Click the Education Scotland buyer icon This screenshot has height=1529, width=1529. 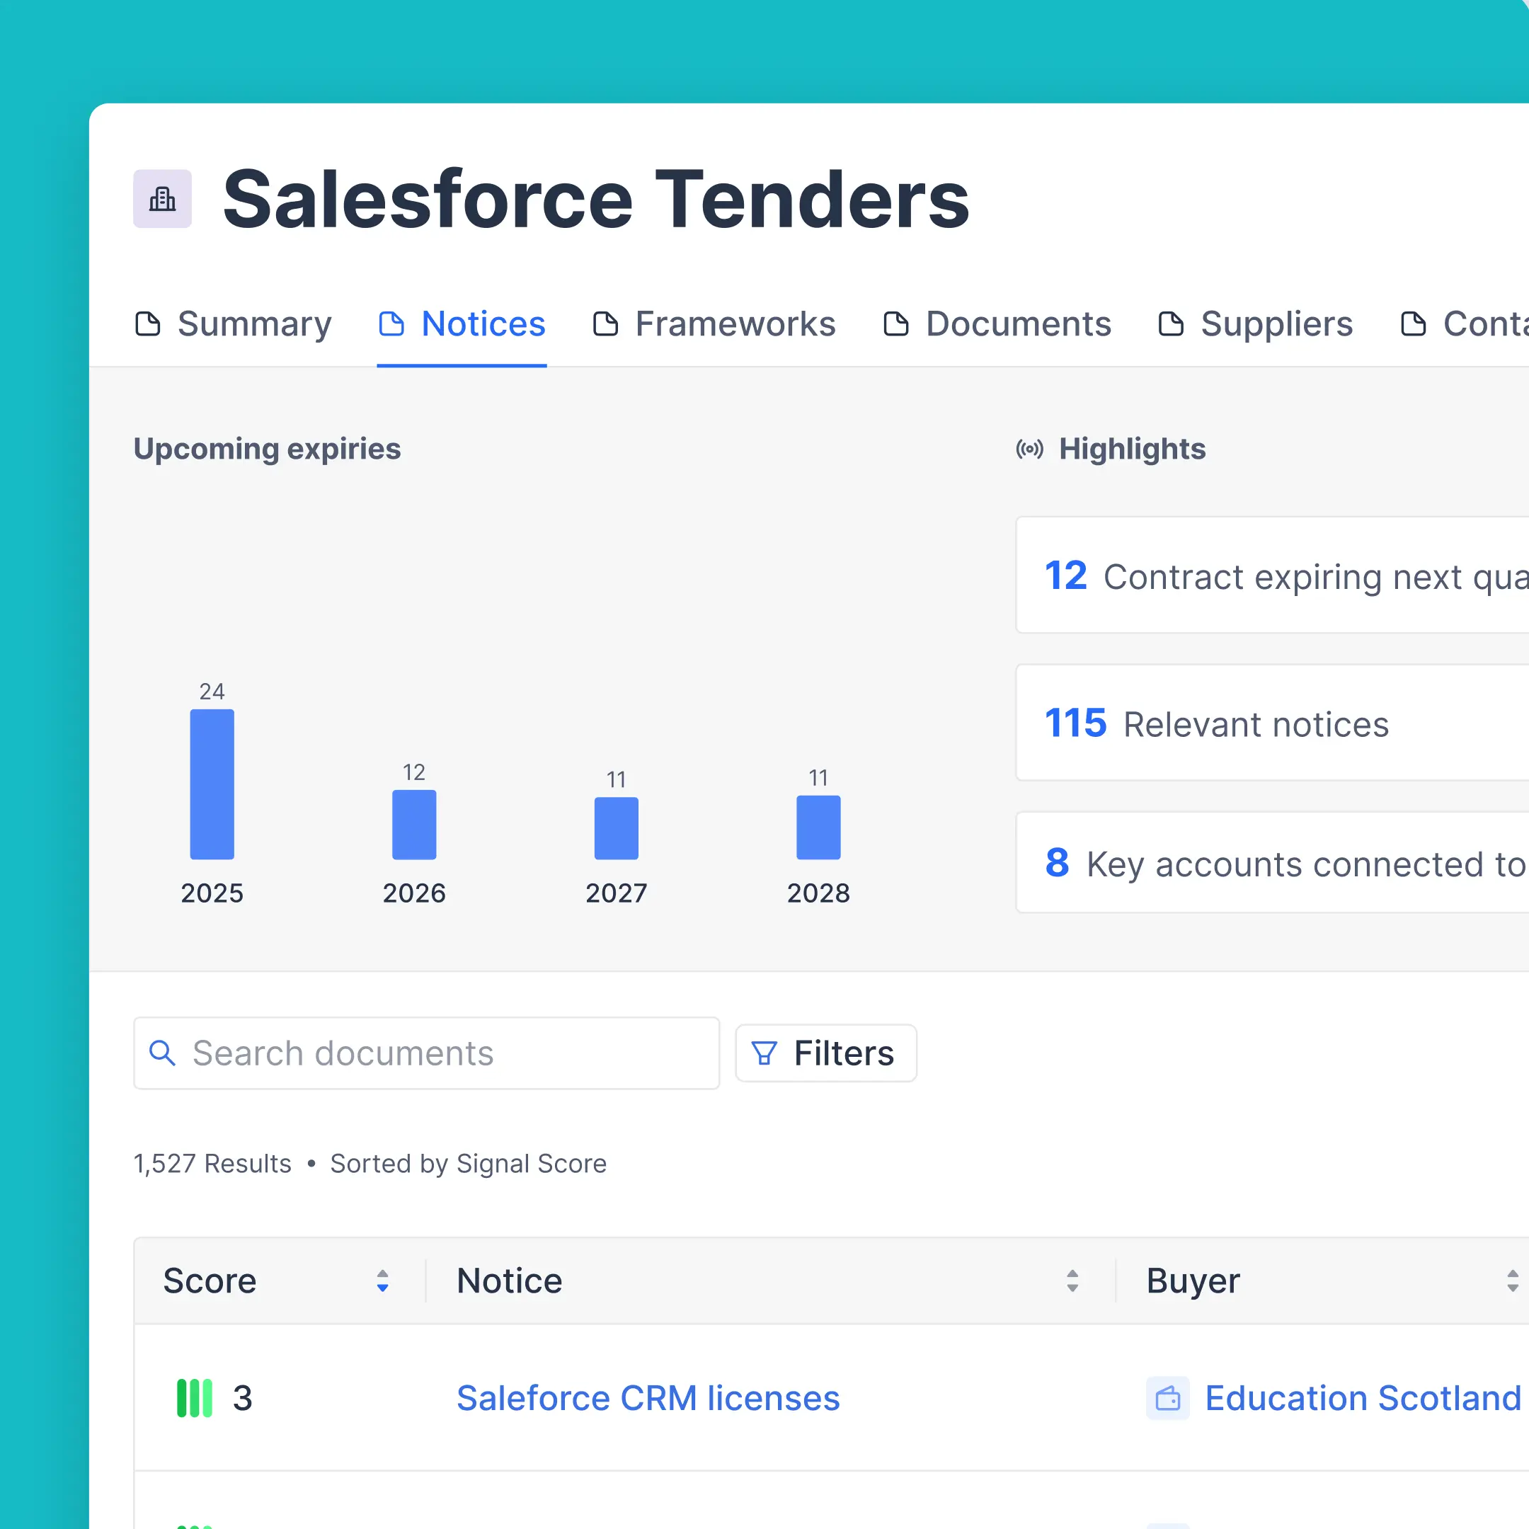(x=1168, y=1399)
